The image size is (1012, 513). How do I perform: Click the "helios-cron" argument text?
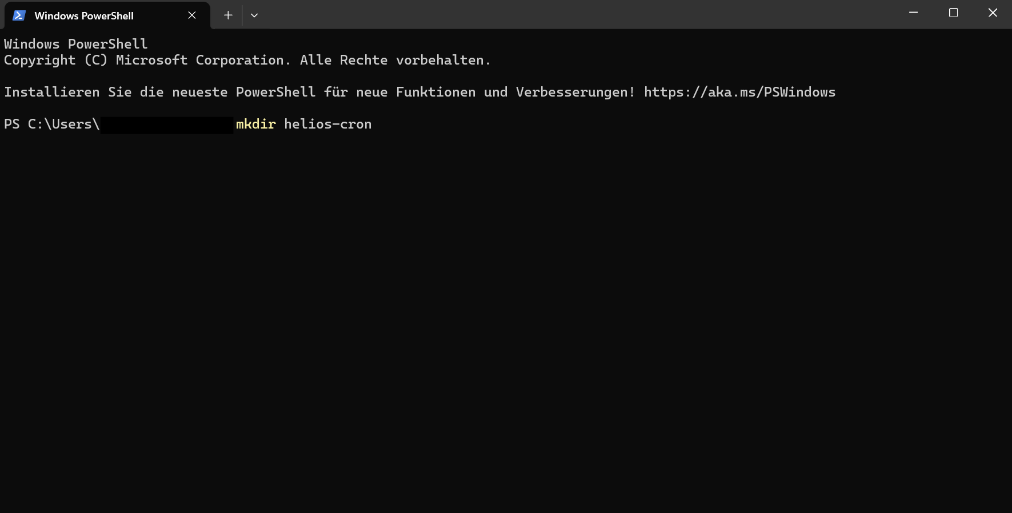coord(327,124)
